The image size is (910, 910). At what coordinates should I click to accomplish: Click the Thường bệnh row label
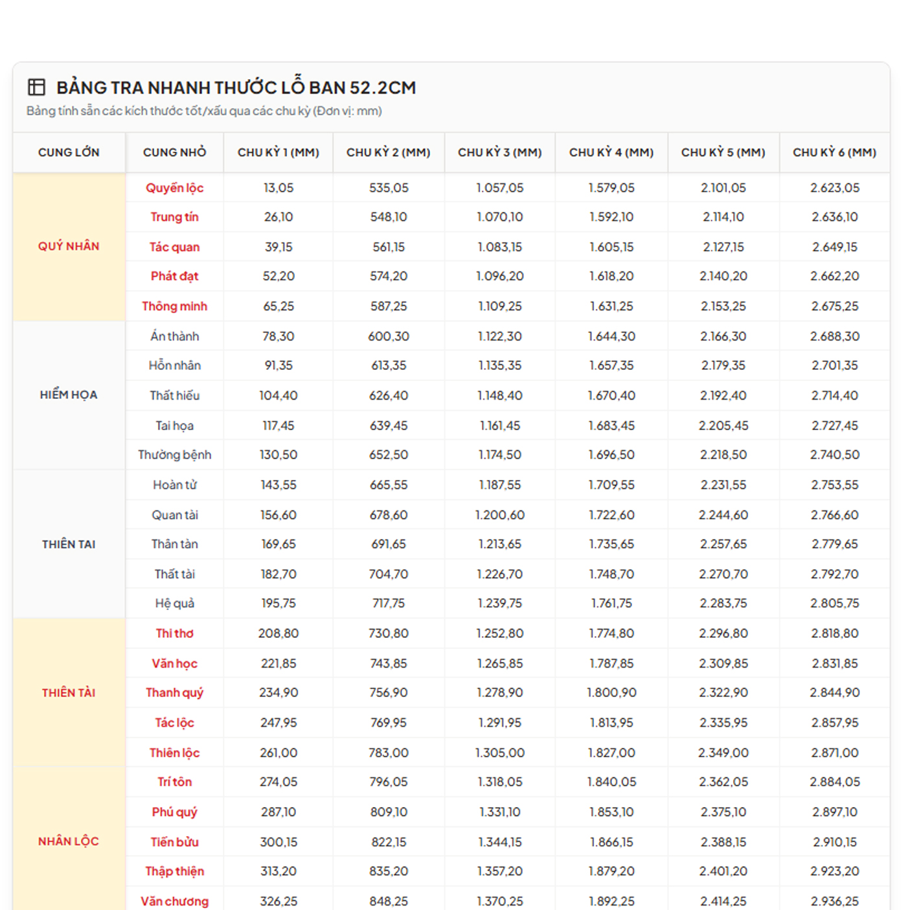point(174,455)
